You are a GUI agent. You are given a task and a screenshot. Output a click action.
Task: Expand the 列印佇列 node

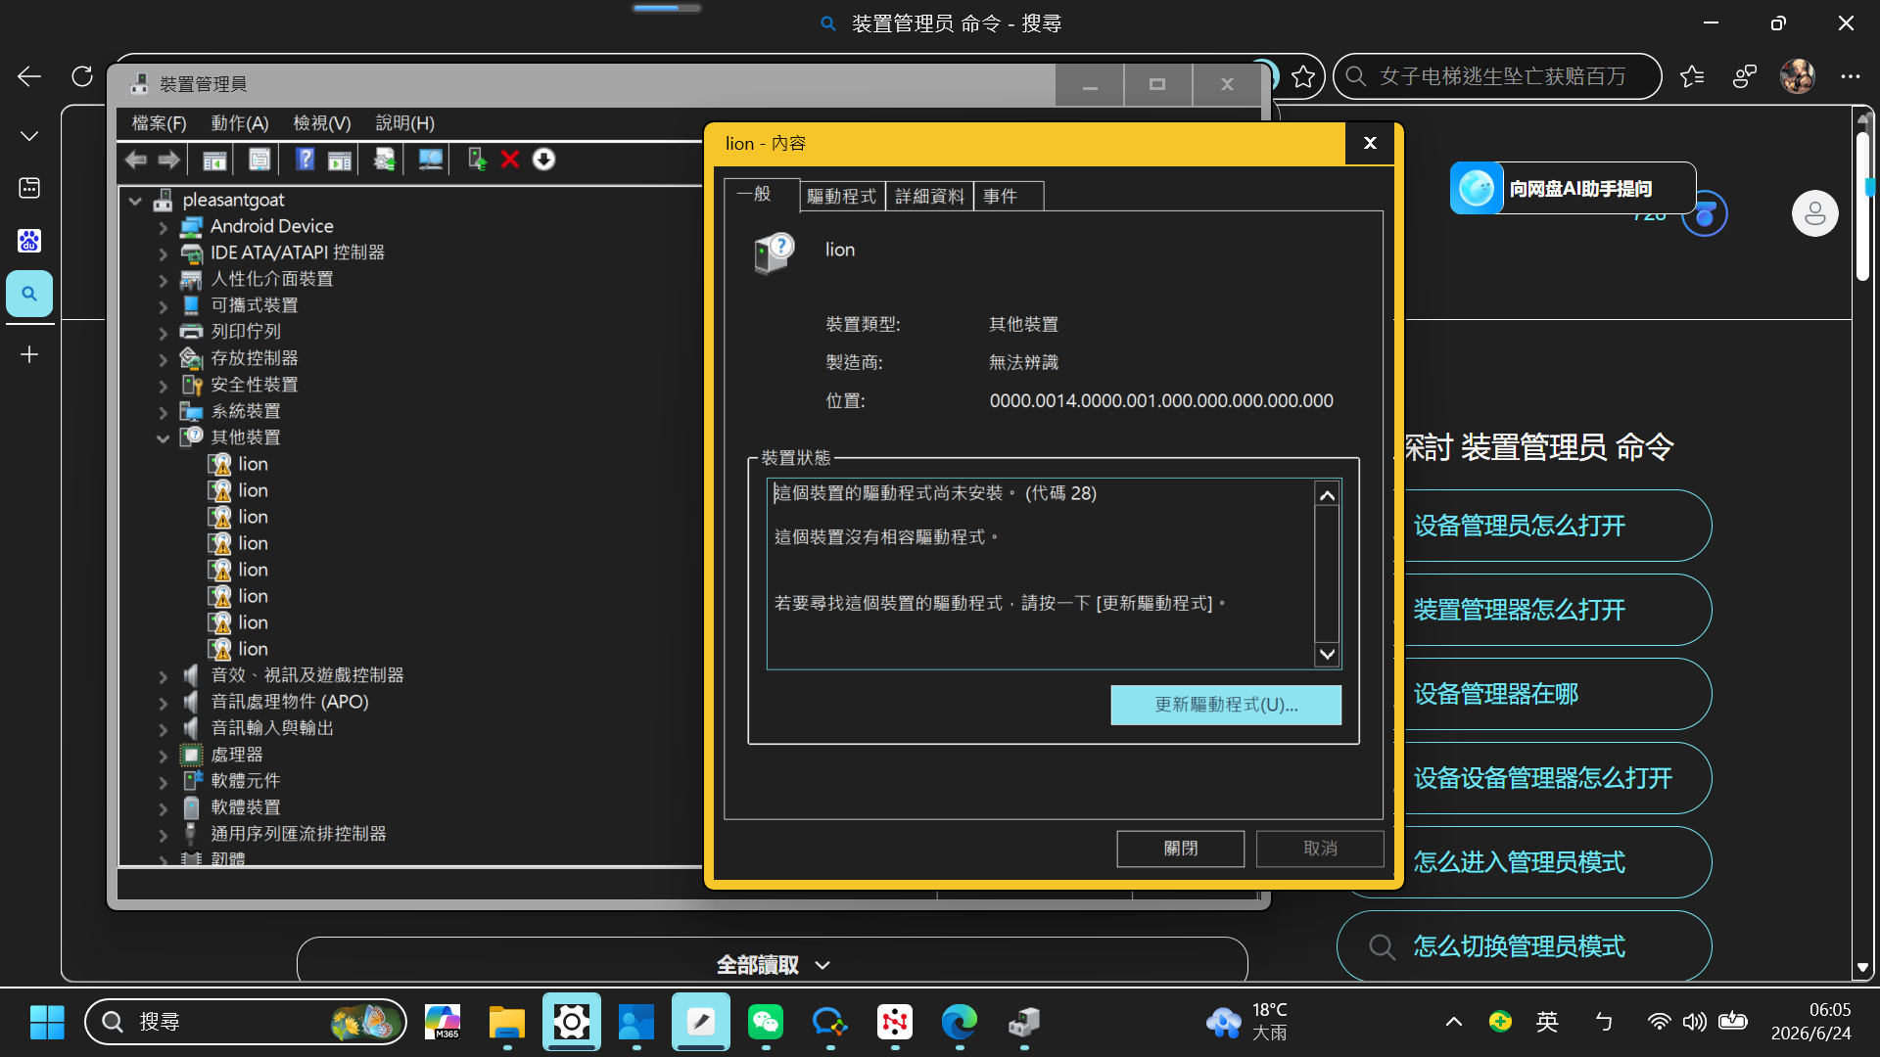click(164, 333)
